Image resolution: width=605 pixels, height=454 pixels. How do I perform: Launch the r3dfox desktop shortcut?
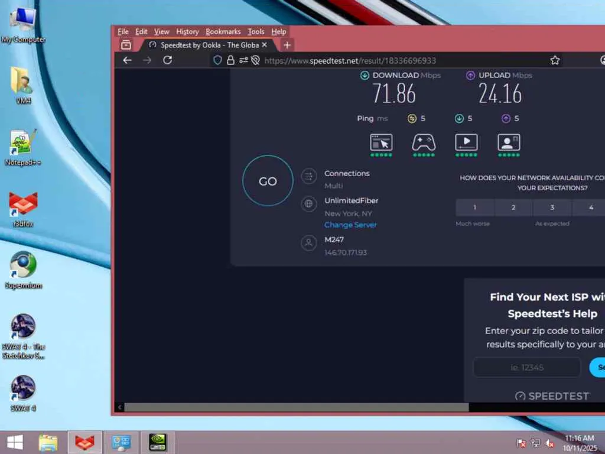point(23,209)
